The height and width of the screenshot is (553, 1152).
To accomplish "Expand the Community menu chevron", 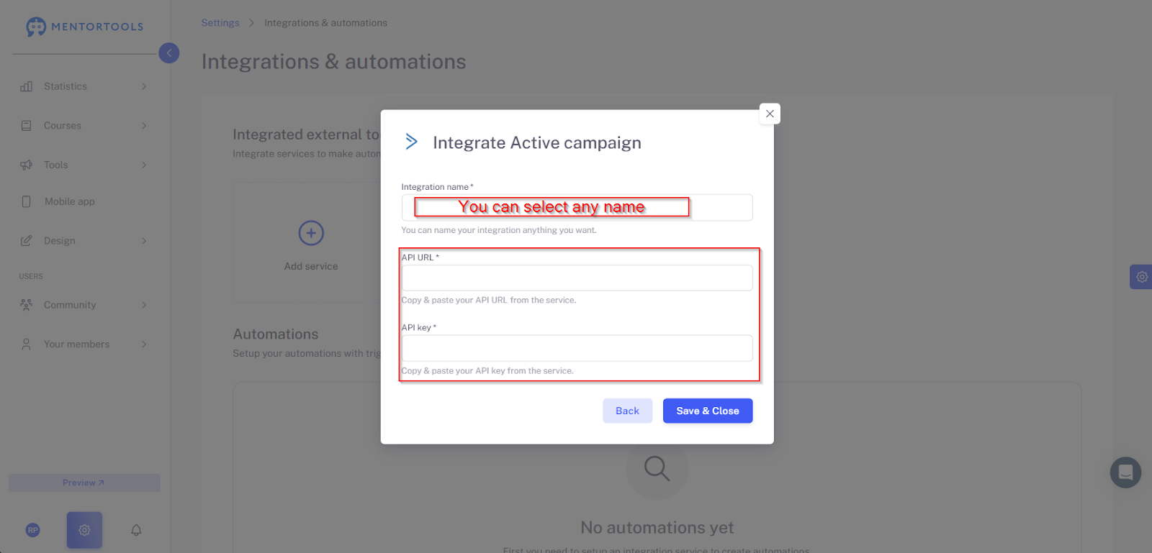I will 144,305.
